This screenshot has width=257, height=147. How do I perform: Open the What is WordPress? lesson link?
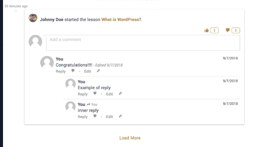(x=121, y=20)
